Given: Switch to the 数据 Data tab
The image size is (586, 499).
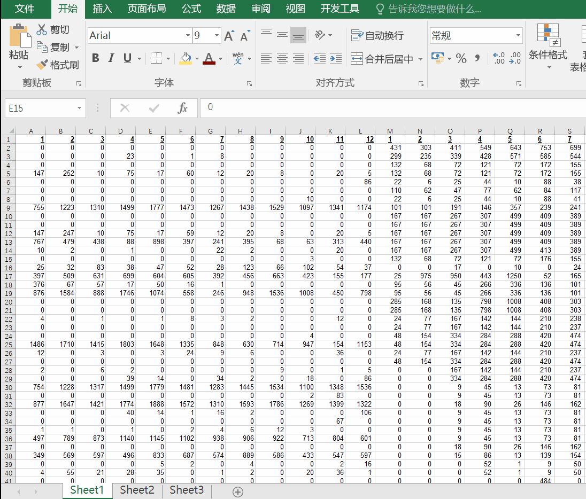Looking at the screenshot, I should (226, 9).
